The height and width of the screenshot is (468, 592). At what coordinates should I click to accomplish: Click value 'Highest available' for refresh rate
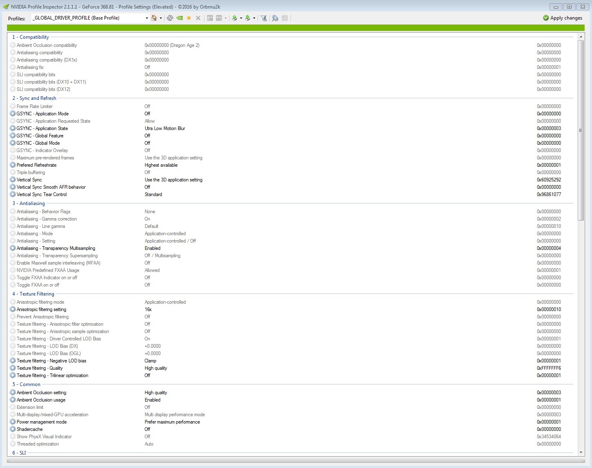[161, 165]
